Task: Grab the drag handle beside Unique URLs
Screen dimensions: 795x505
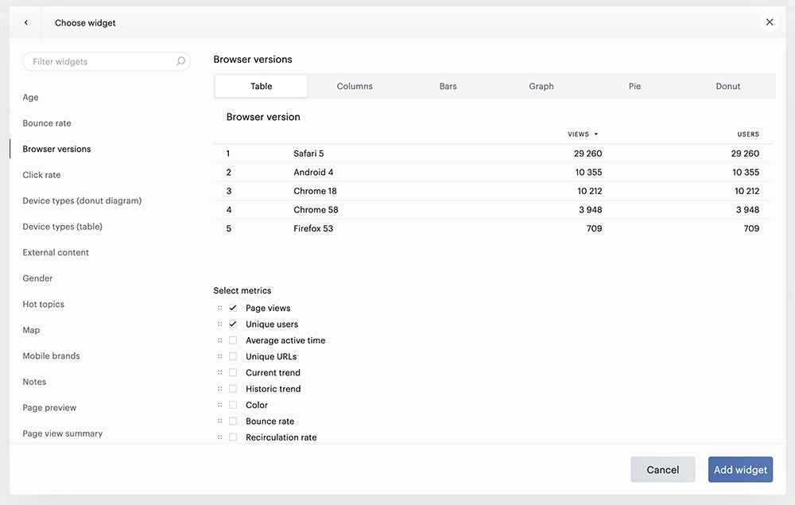Action: 219,356
